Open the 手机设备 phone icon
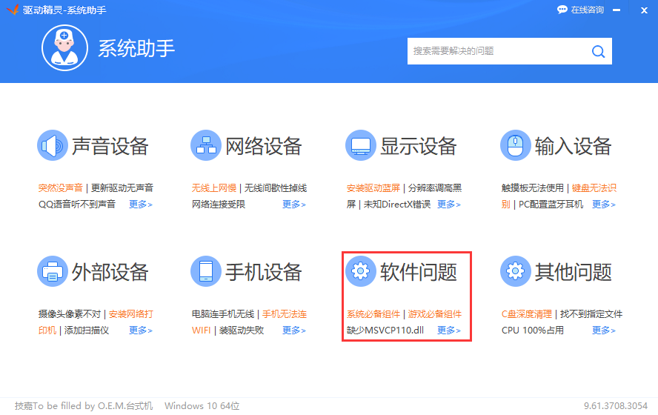The image size is (658, 415). [206, 272]
